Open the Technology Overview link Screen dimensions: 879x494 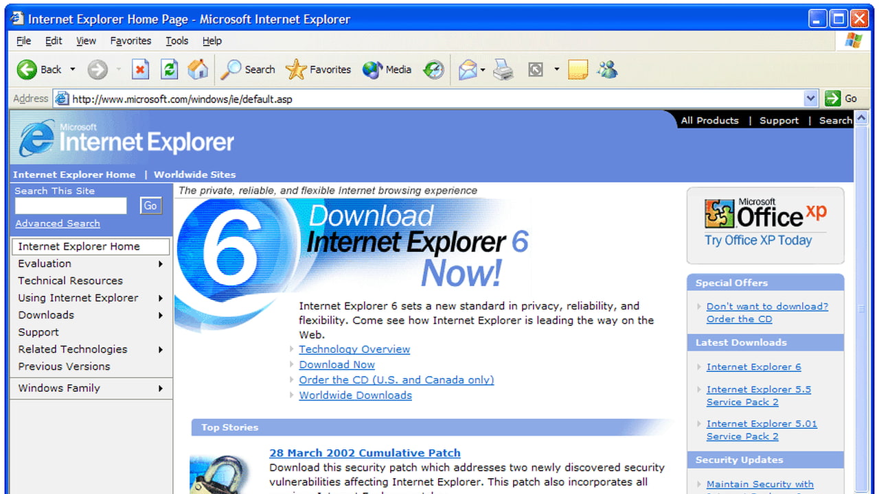(x=354, y=349)
